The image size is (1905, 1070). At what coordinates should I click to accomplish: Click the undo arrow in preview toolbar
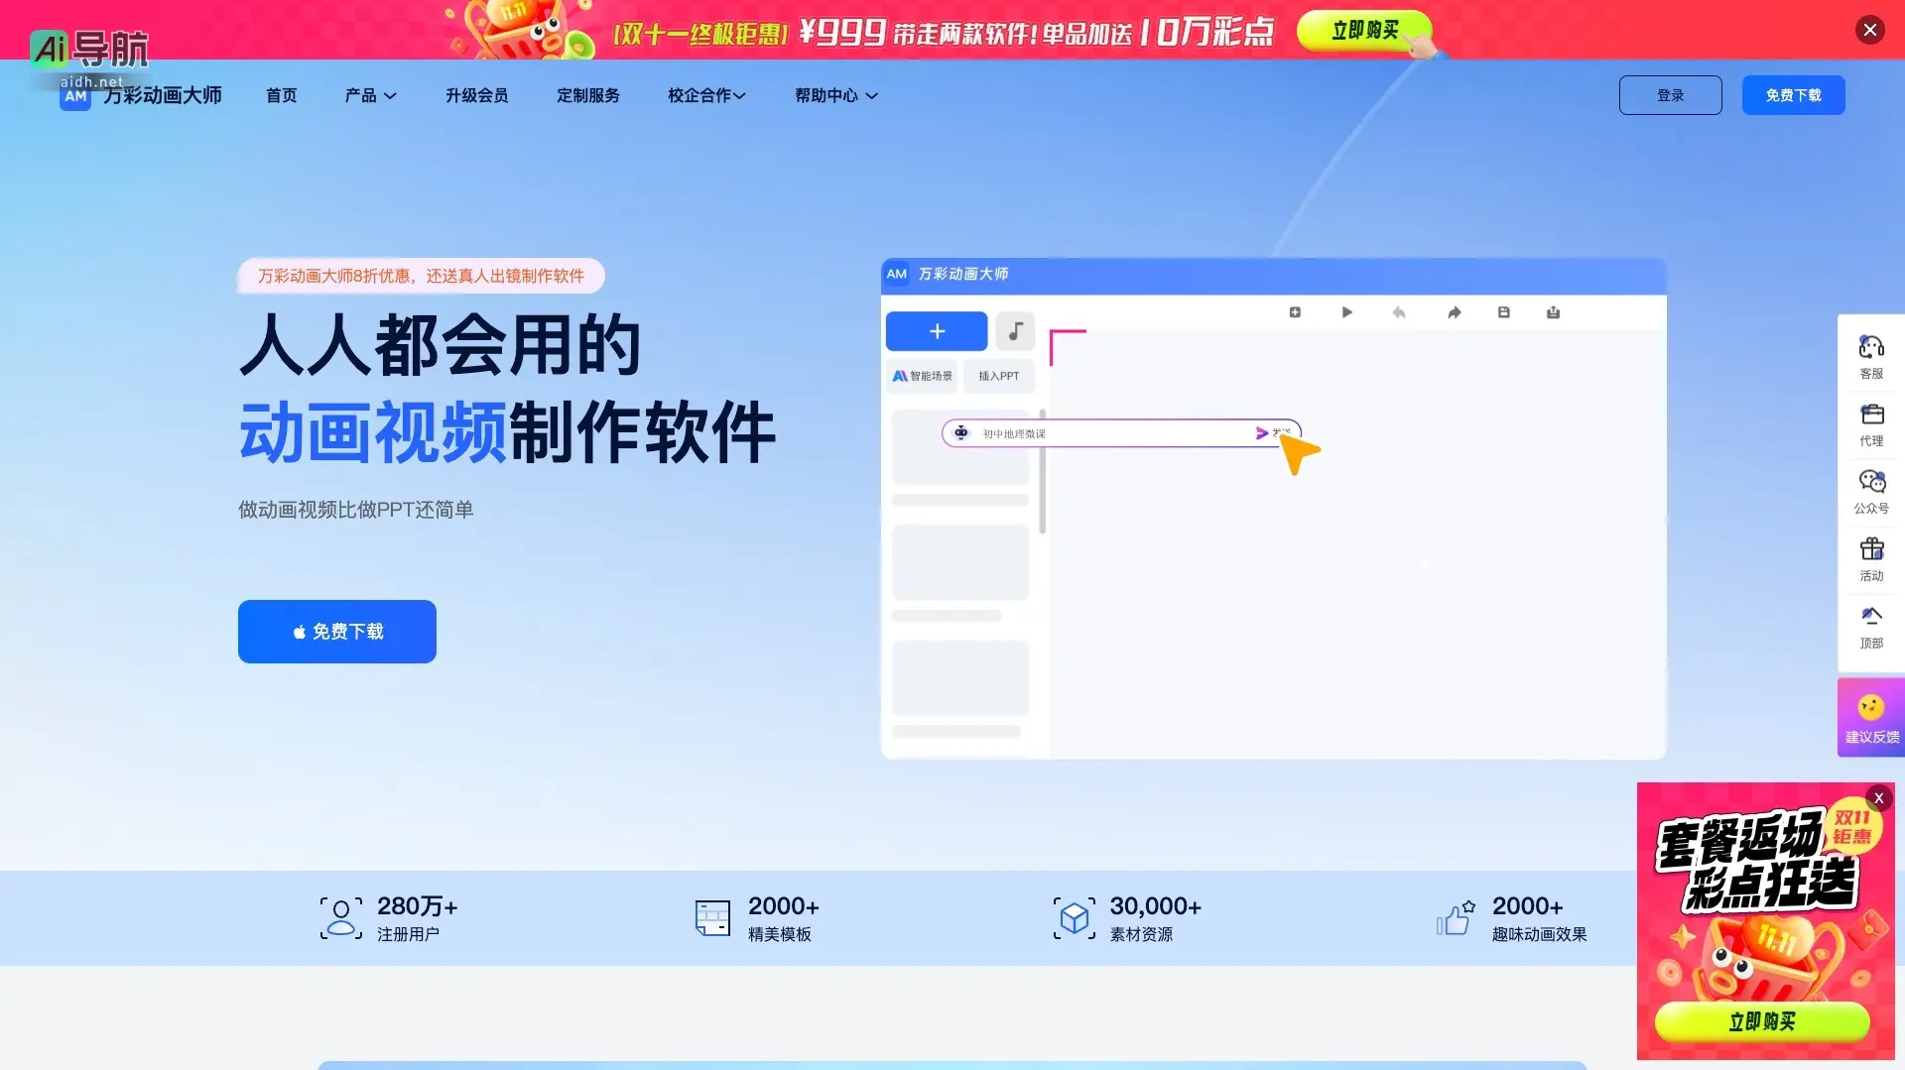click(x=1398, y=312)
